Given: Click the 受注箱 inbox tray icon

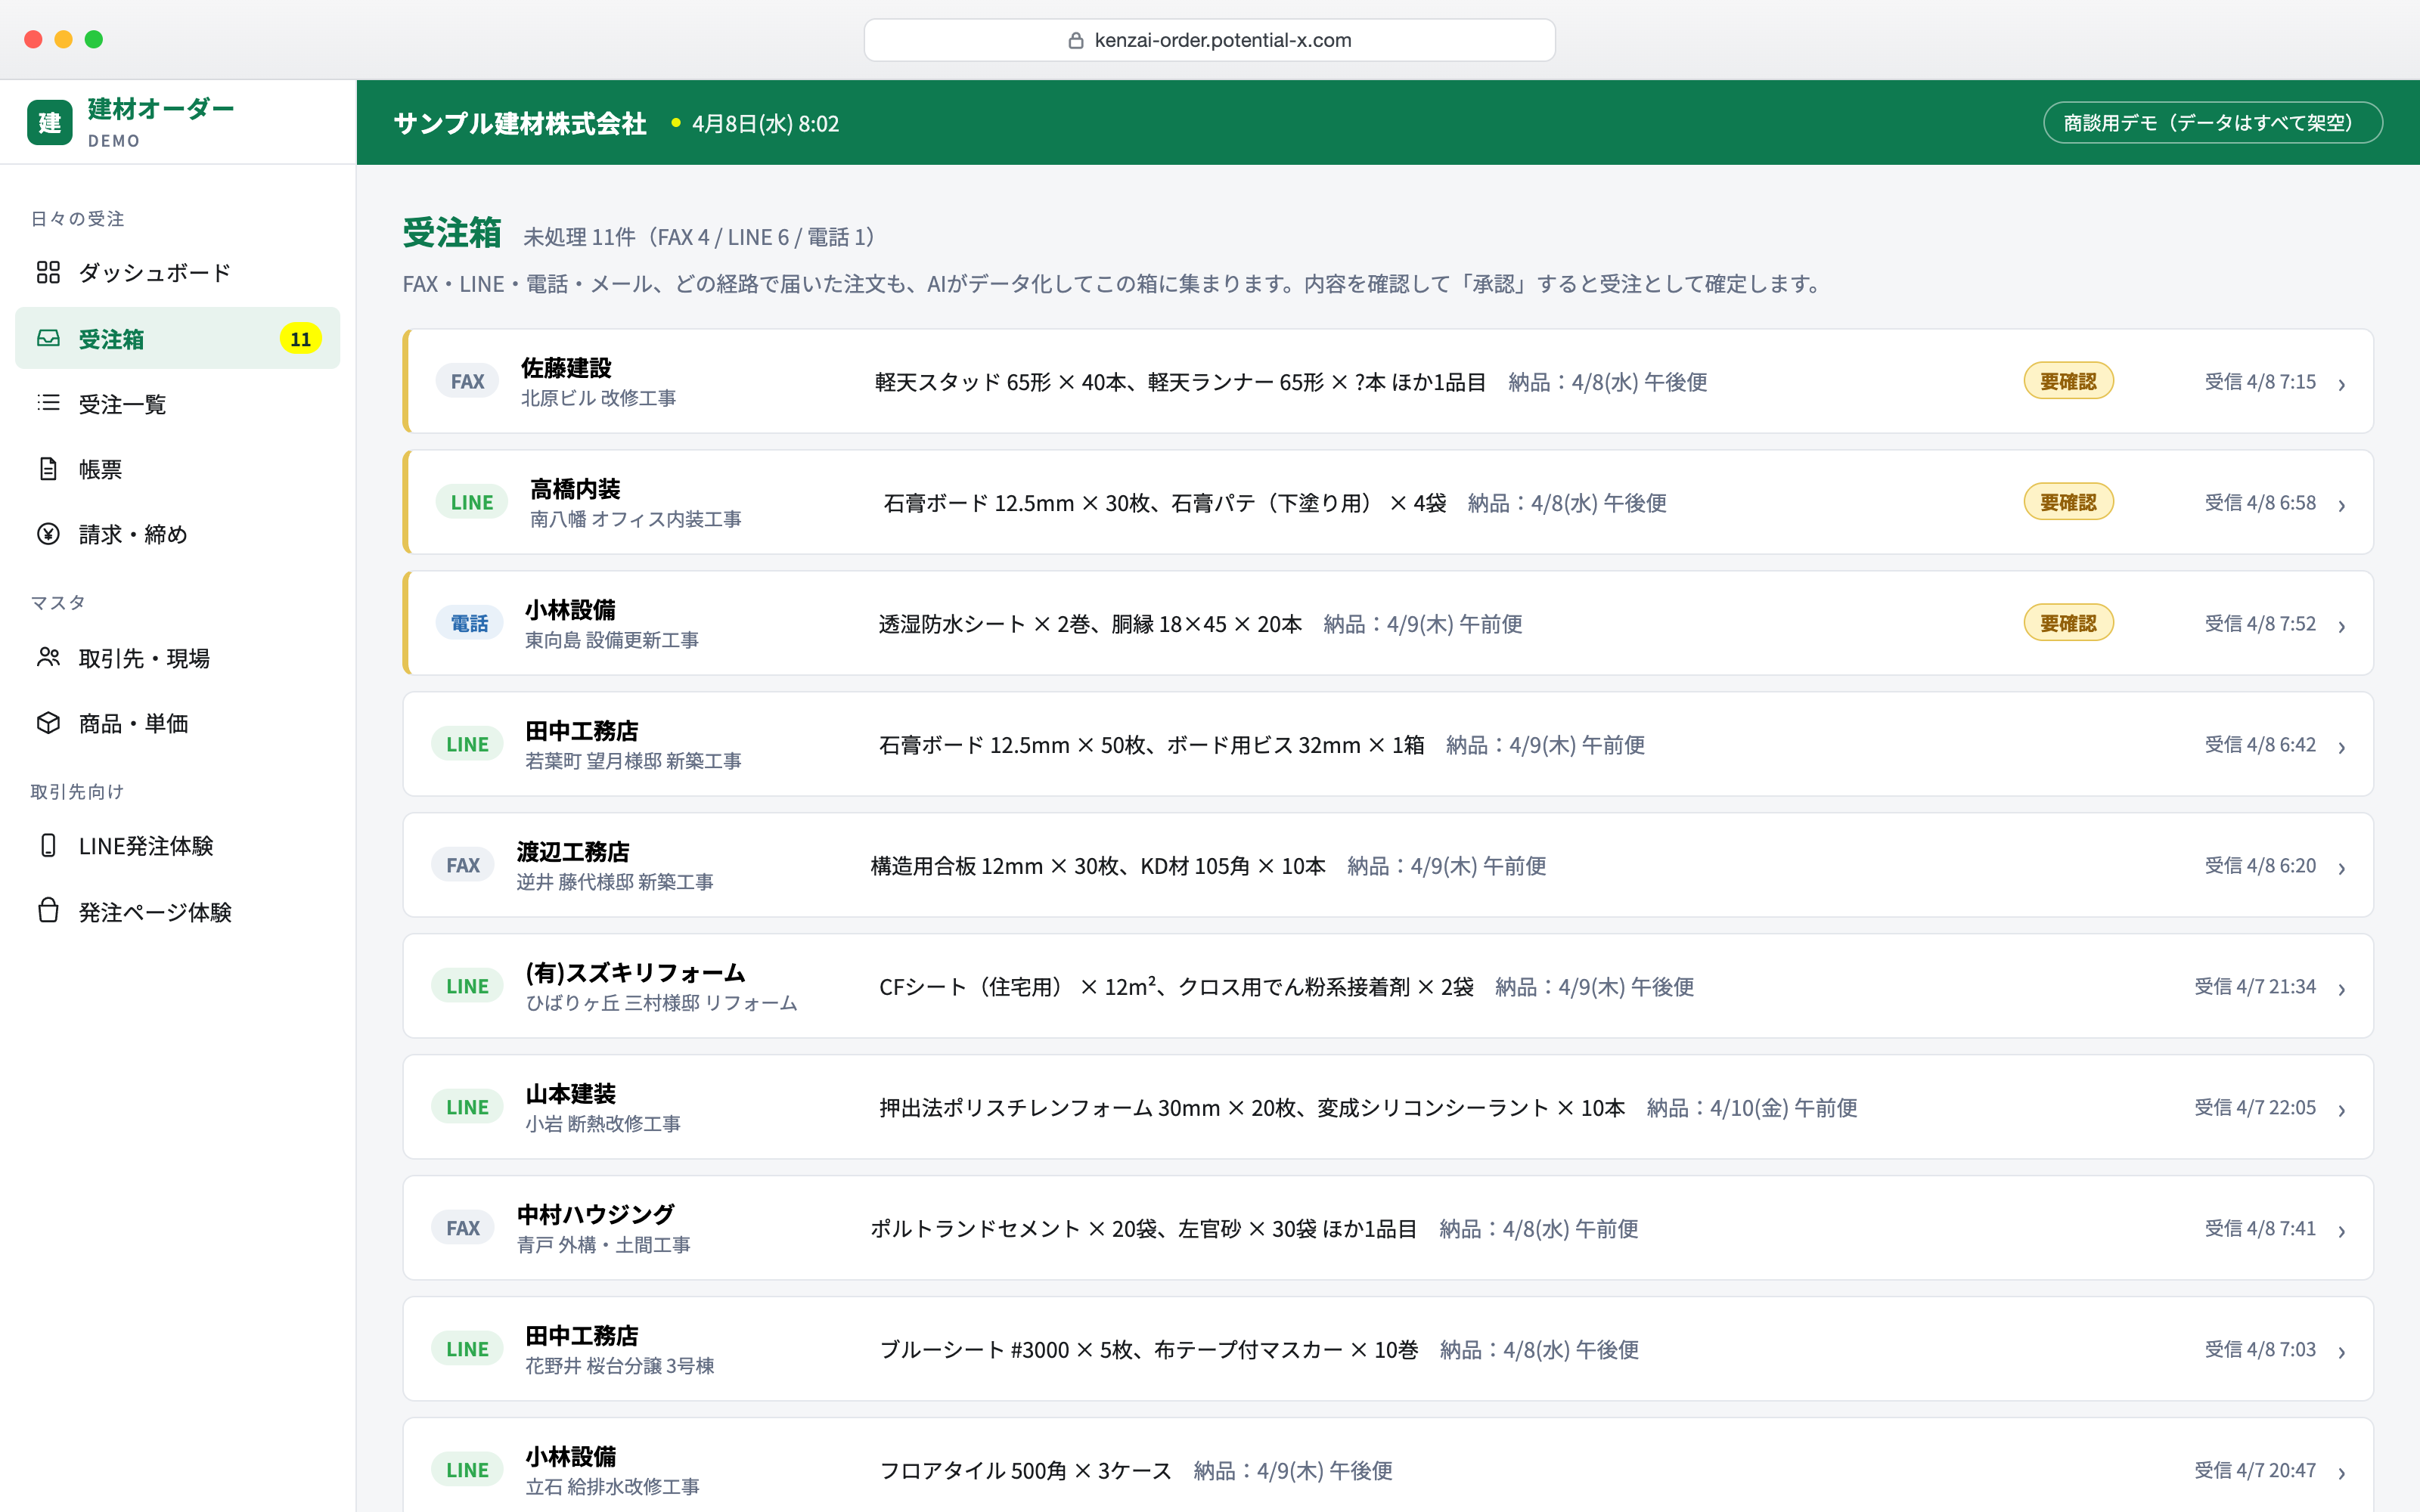Looking at the screenshot, I should (x=48, y=338).
